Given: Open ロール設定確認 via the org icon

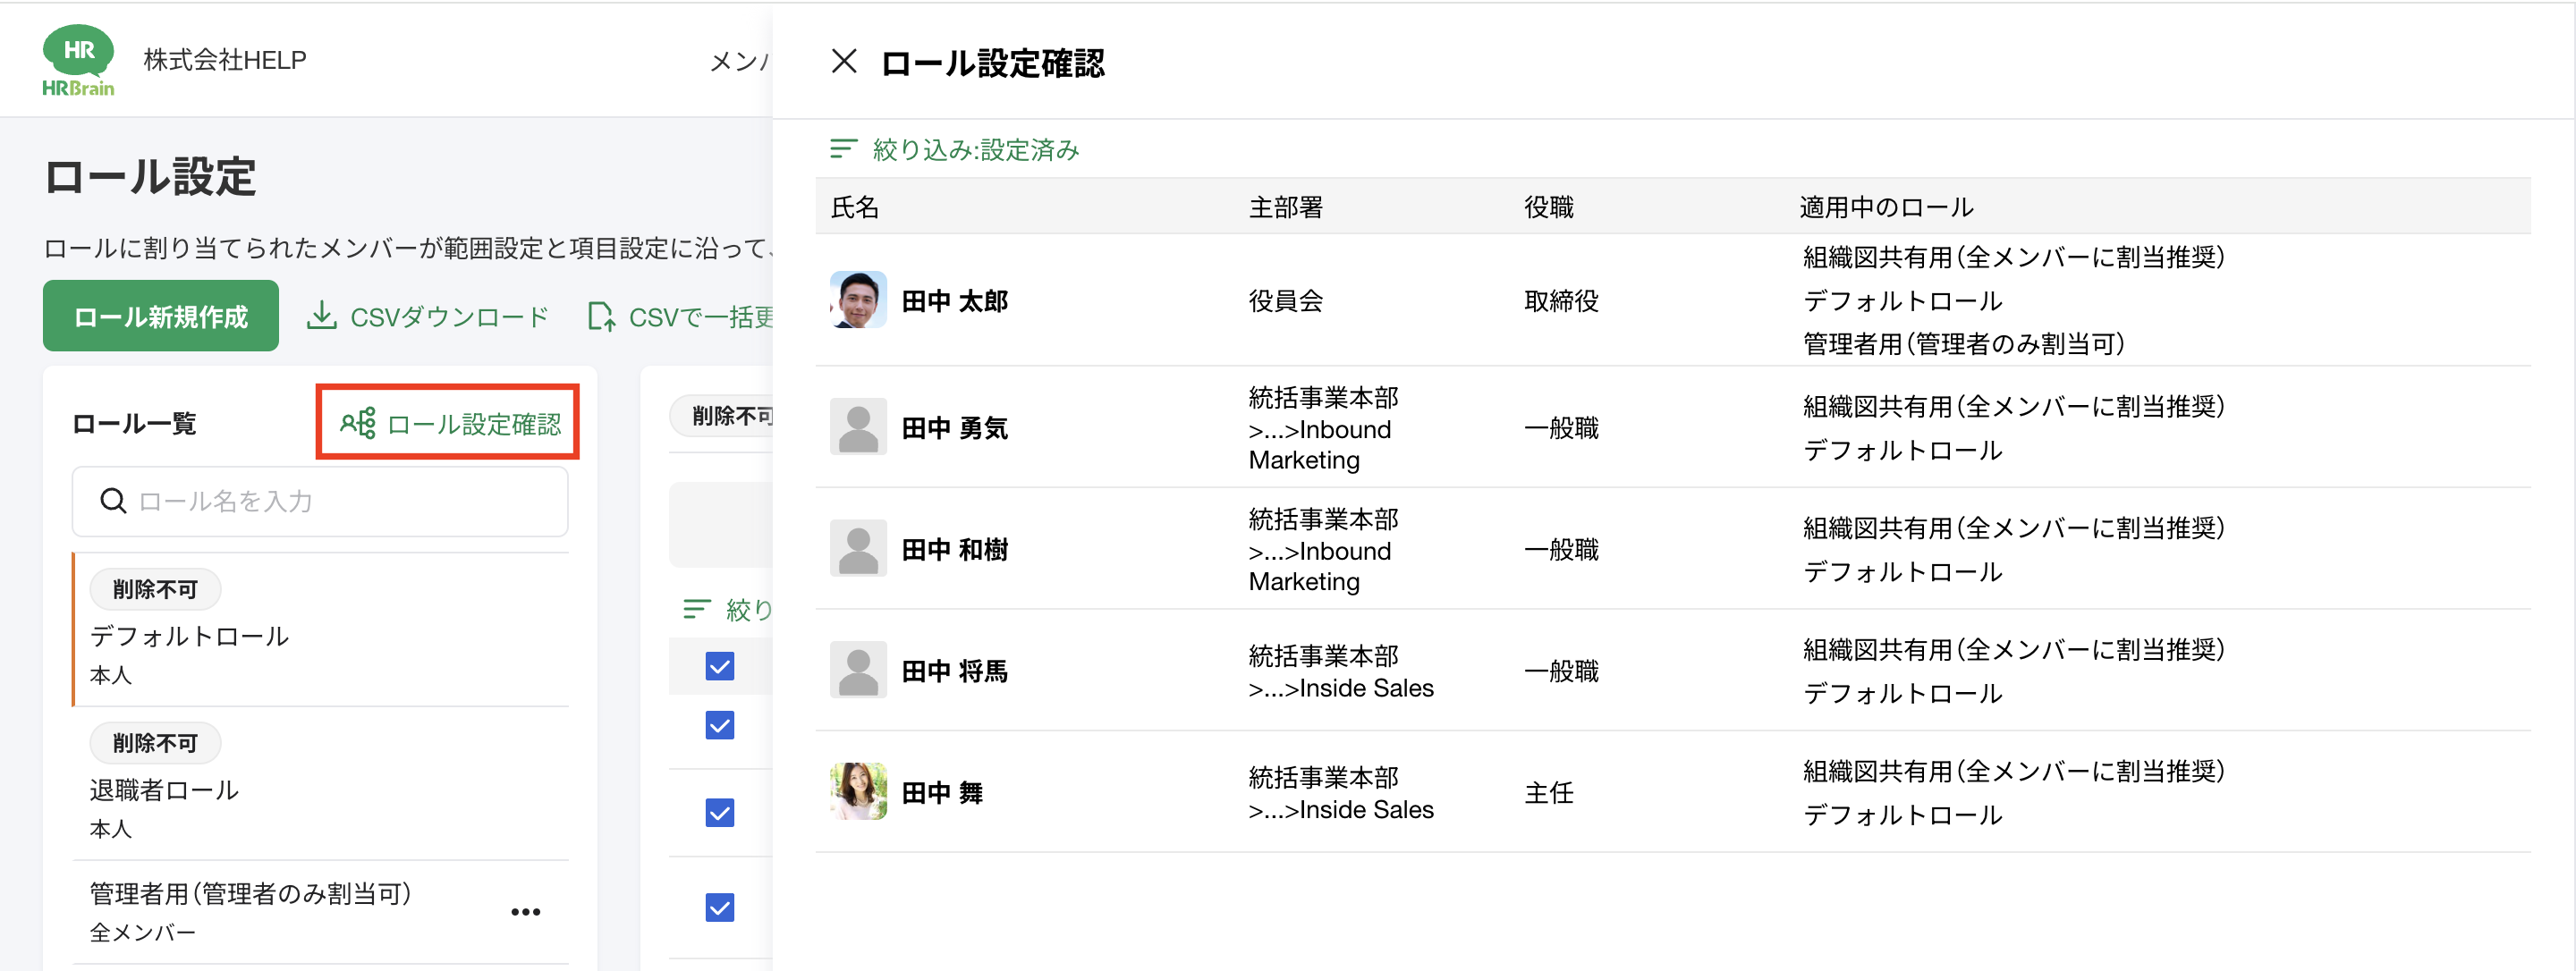Looking at the screenshot, I should 357,423.
